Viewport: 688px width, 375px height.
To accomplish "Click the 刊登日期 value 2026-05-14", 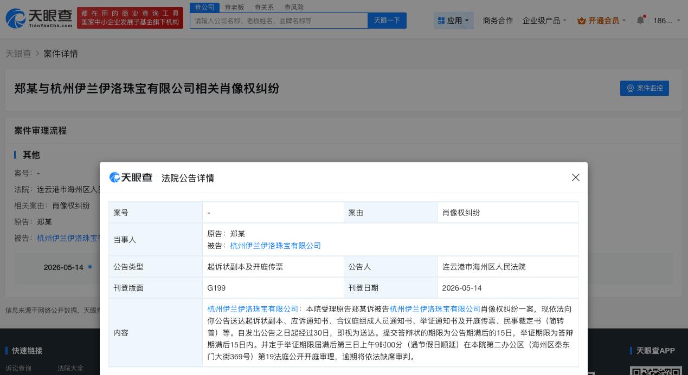I will [x=462, y=288].
